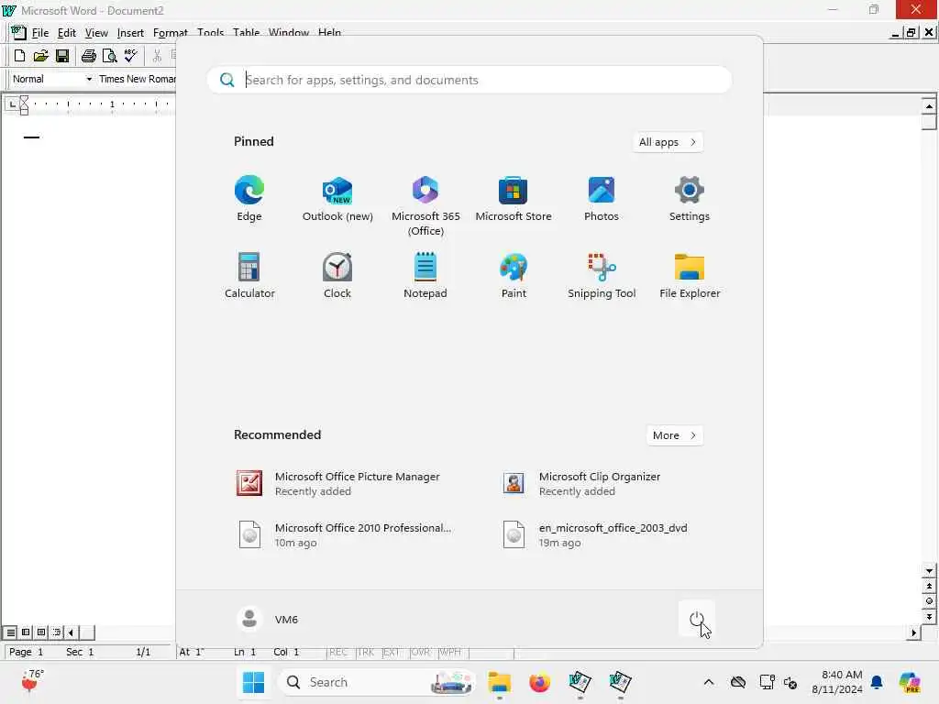This screenshot has height=704, width=939.
Task: Click vertical scrollbar down arrow in Word
Action: click(929, 570)
